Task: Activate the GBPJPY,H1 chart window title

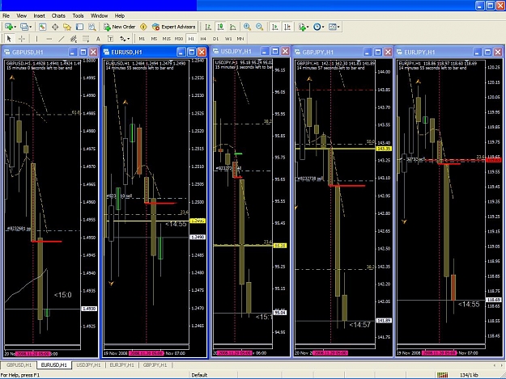Action: pos(318,52)
